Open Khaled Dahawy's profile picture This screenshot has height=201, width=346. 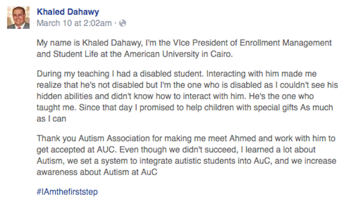click(18, 18)
